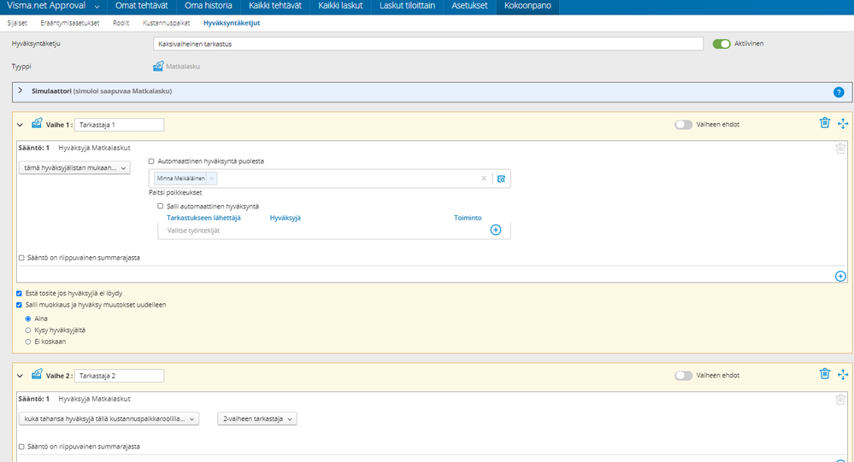Image resolution: width=854 pixels, height=462 pixels.
Task: Check Salli automaattinen hyväksyntä checkbox
Action: (160, 207)
